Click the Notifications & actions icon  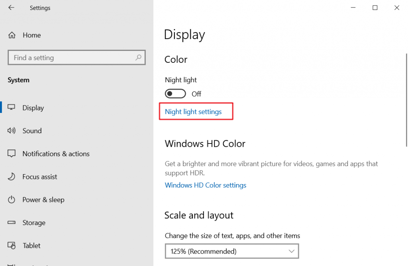12,153
